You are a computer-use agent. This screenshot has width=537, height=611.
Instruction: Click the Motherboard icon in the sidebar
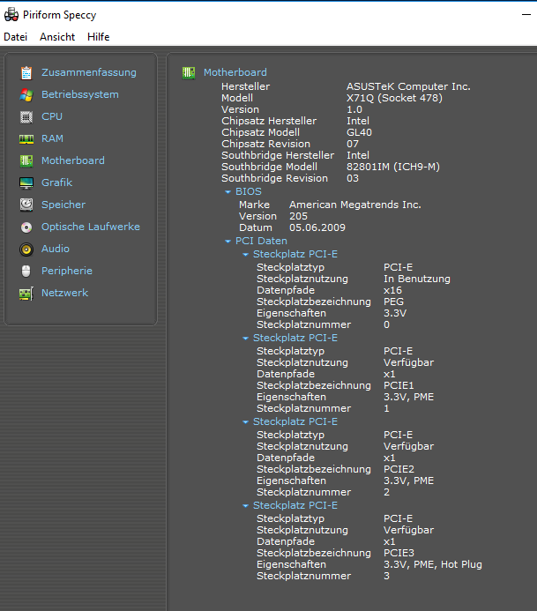coord(26,161)
